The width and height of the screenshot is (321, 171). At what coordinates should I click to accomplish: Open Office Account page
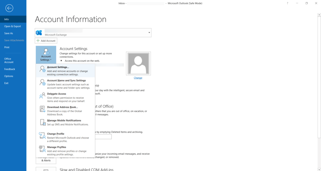click(13, 60)
